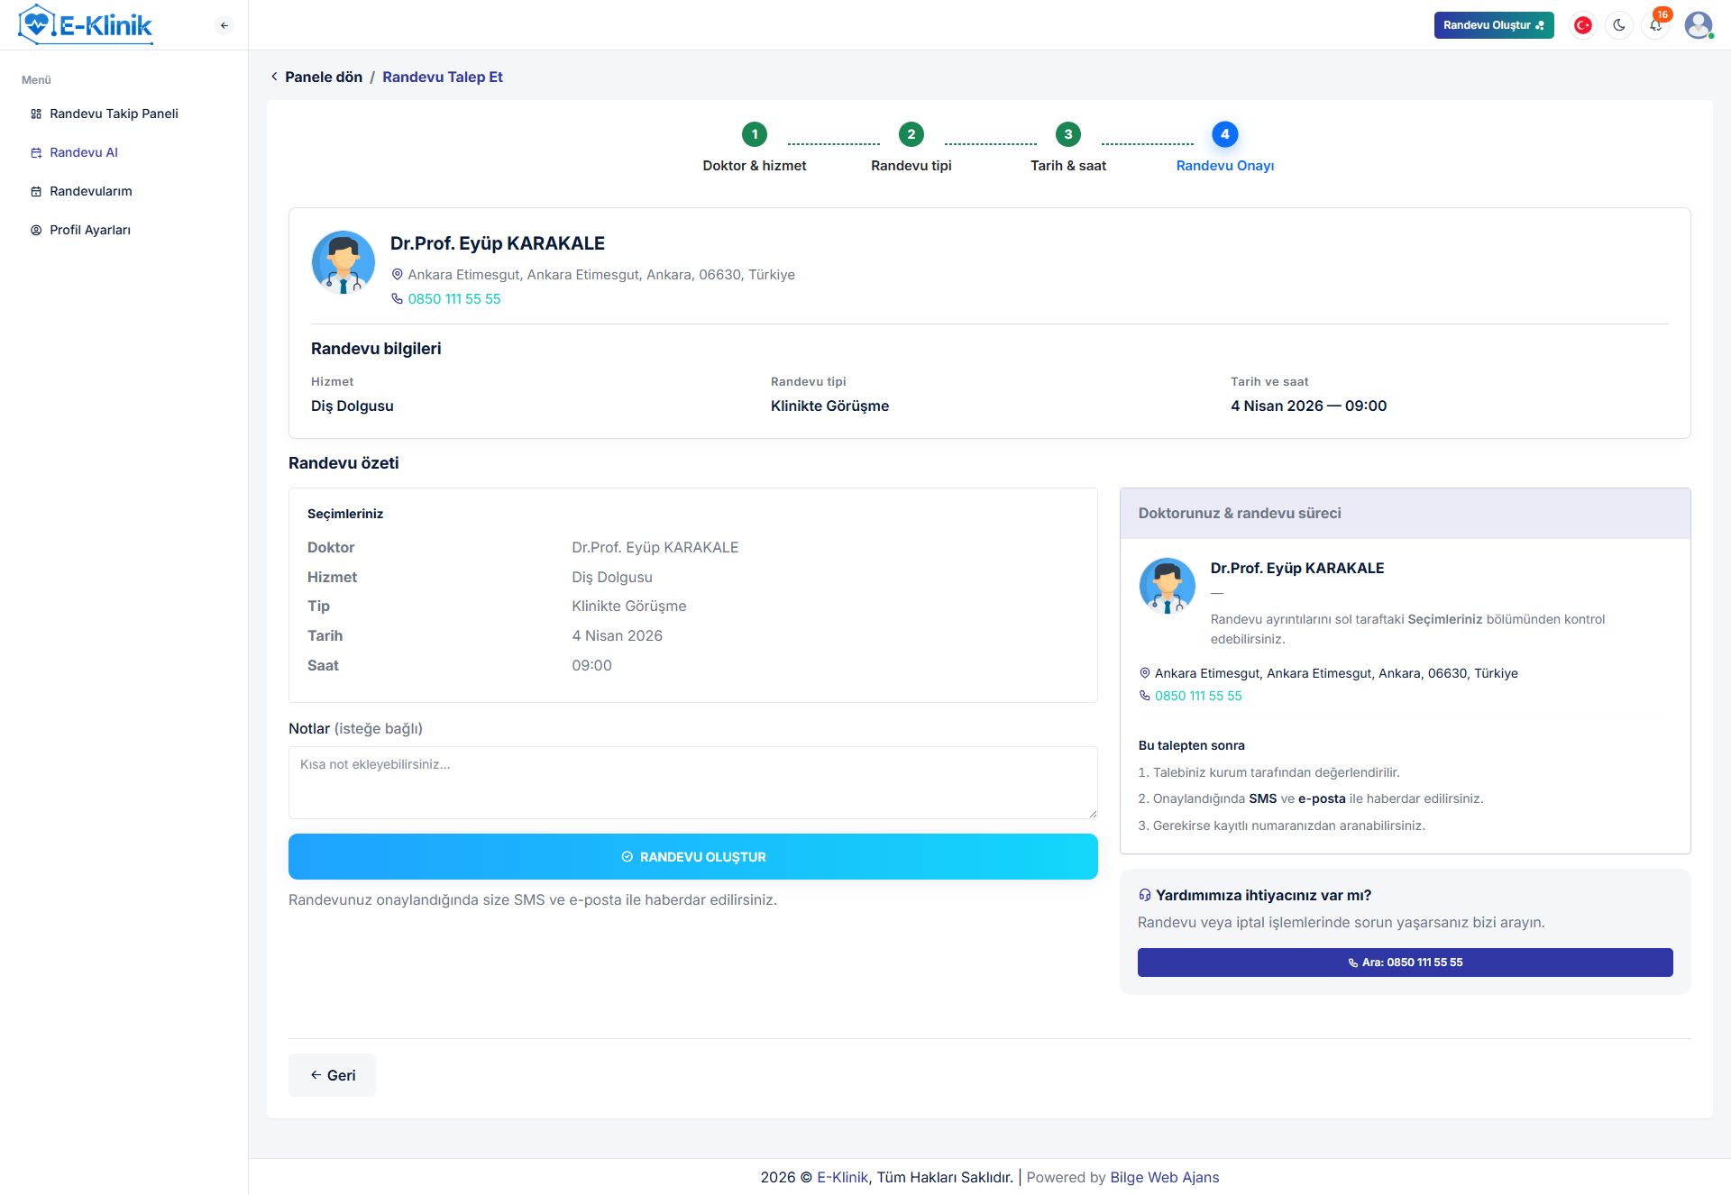Go to step 3 Tarih & saat
The width and height of the screenshot is (1731, 1195).
click(x=1068, y=134)
